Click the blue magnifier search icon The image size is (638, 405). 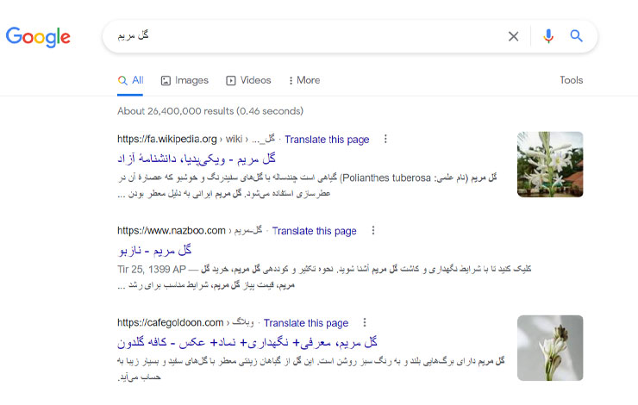click(576, 36)
